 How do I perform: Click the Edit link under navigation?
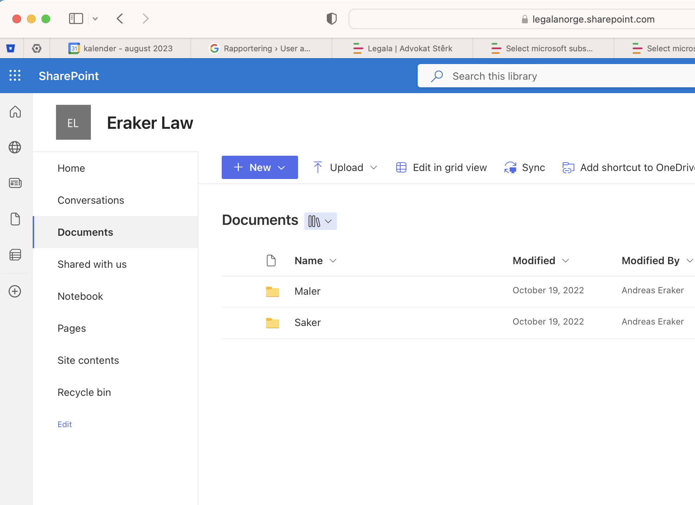[x=65, y=424]
